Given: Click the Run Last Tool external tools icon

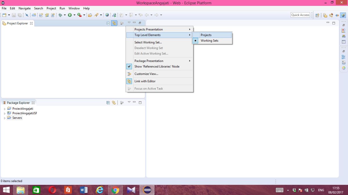Looking at the screenshot, I should tap(79, 15).
